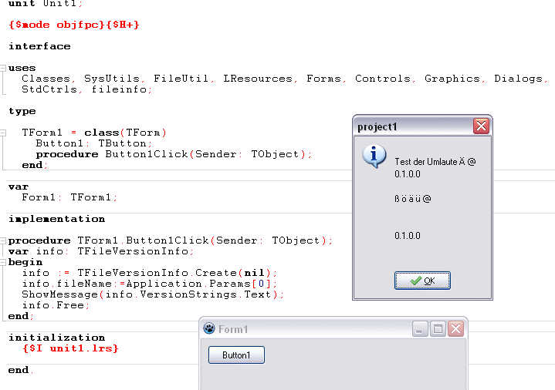The image size is (555, 390).
Task: Collapse the TForm1 class fold marker
Action: [3, 133]
